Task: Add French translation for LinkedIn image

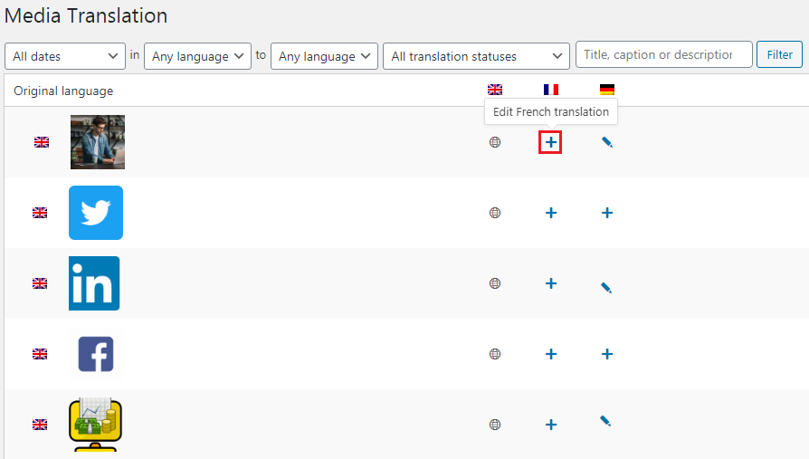Action: pos(550,283)
